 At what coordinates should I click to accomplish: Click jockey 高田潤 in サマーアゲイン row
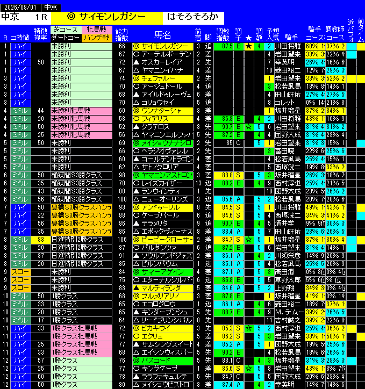pyautogui.click(x=289, y=272)
